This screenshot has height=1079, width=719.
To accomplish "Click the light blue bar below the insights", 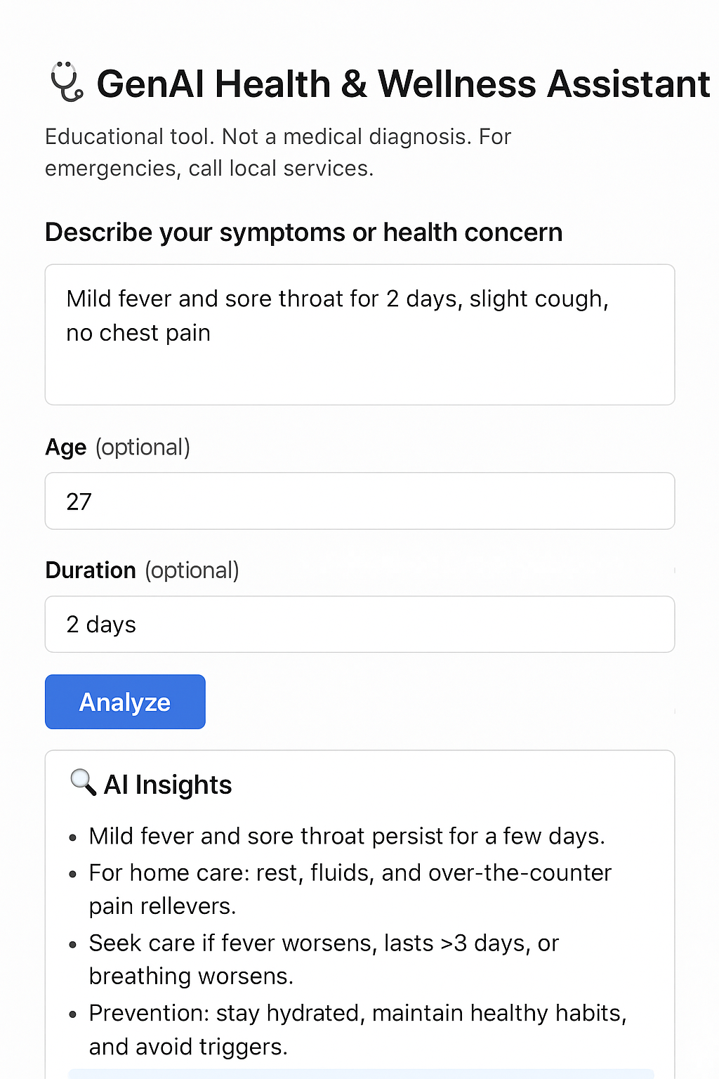I will [361, 1073].
